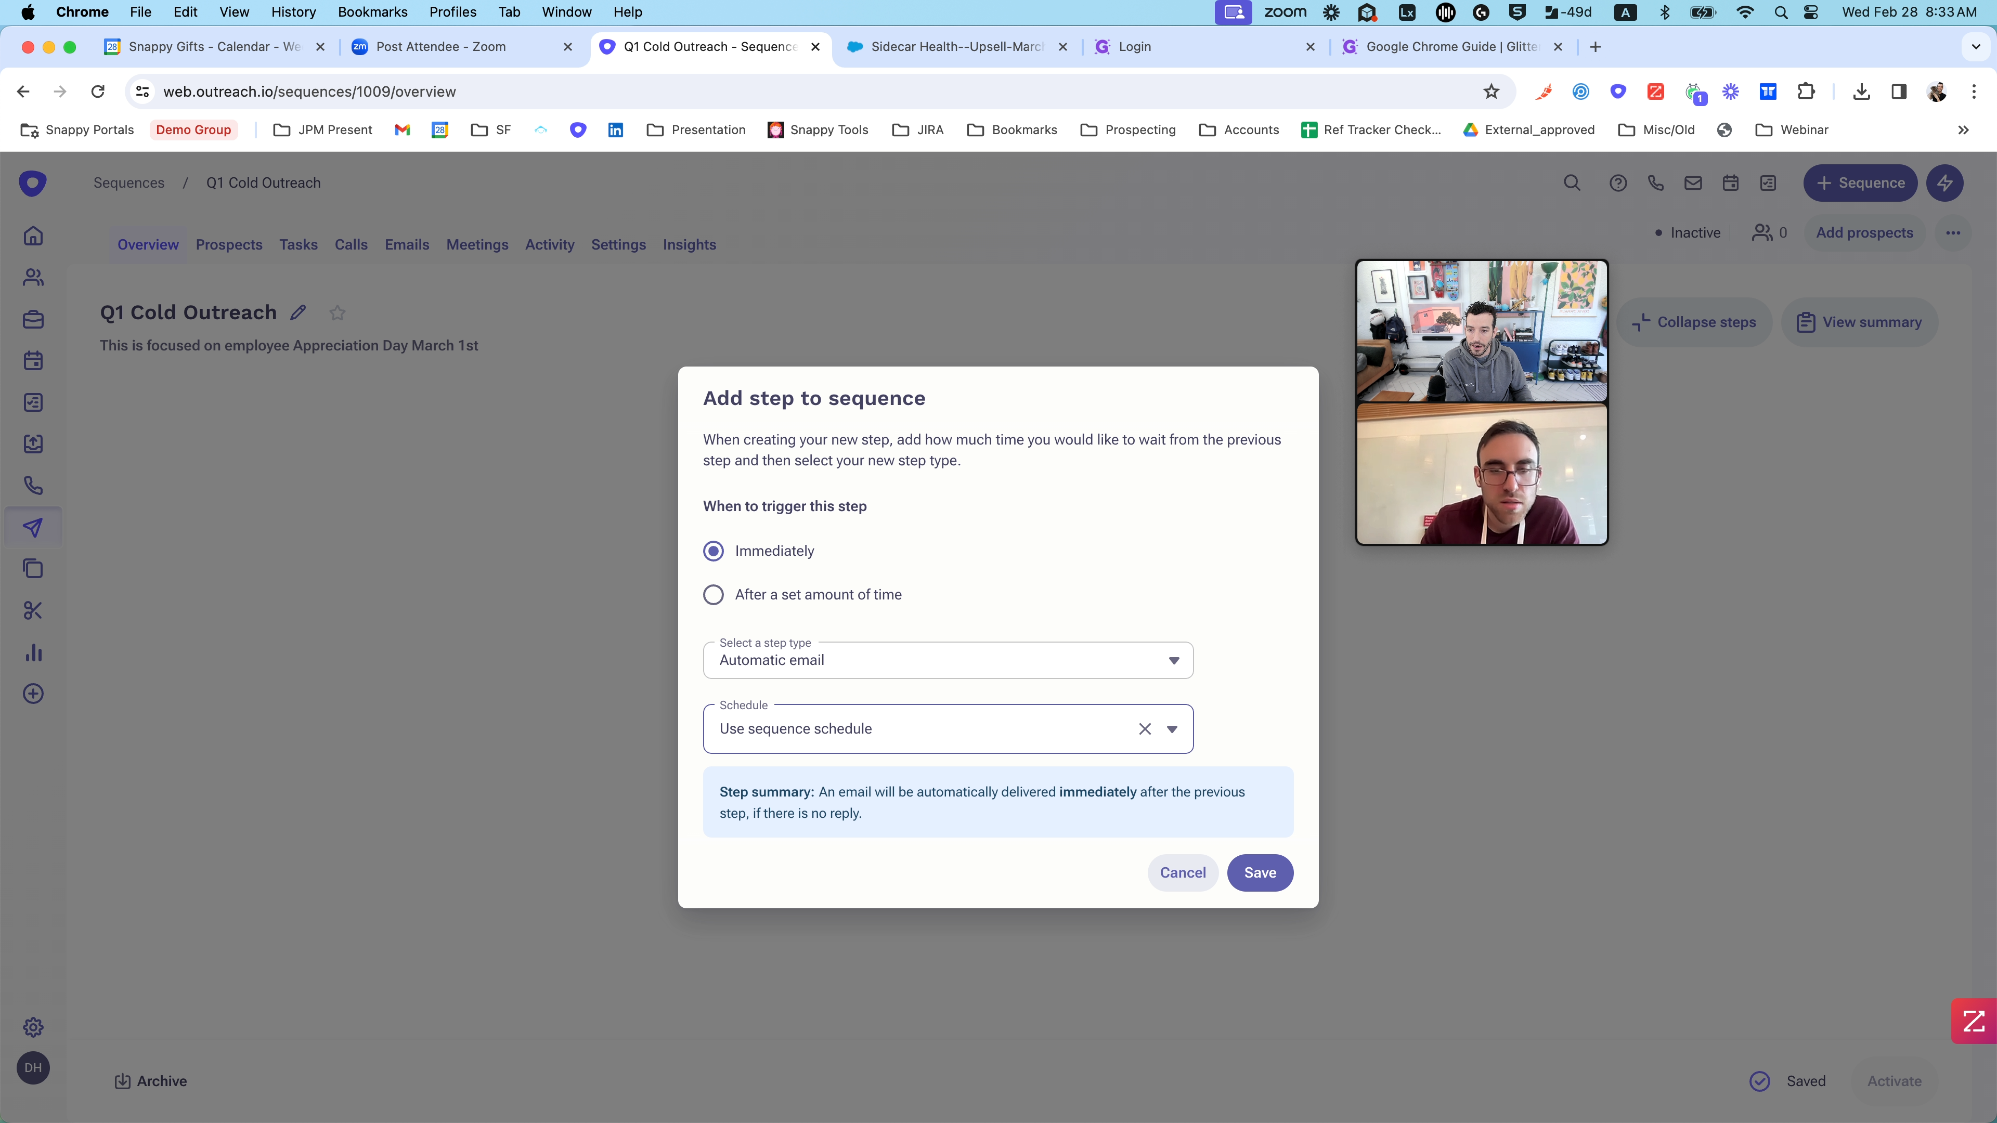The height and width of the screenshot is (1123, 1997).
Task: Edit sequence name with pencil icon
Action: (299, 312)
